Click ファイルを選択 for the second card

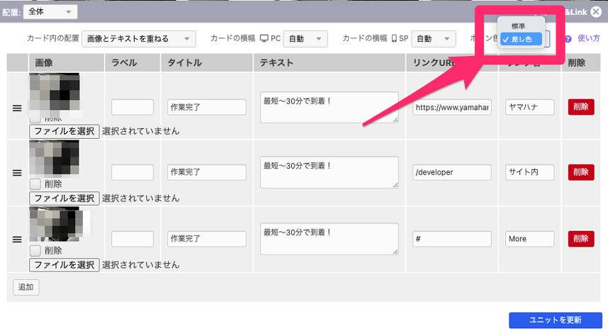coord(64,198)
